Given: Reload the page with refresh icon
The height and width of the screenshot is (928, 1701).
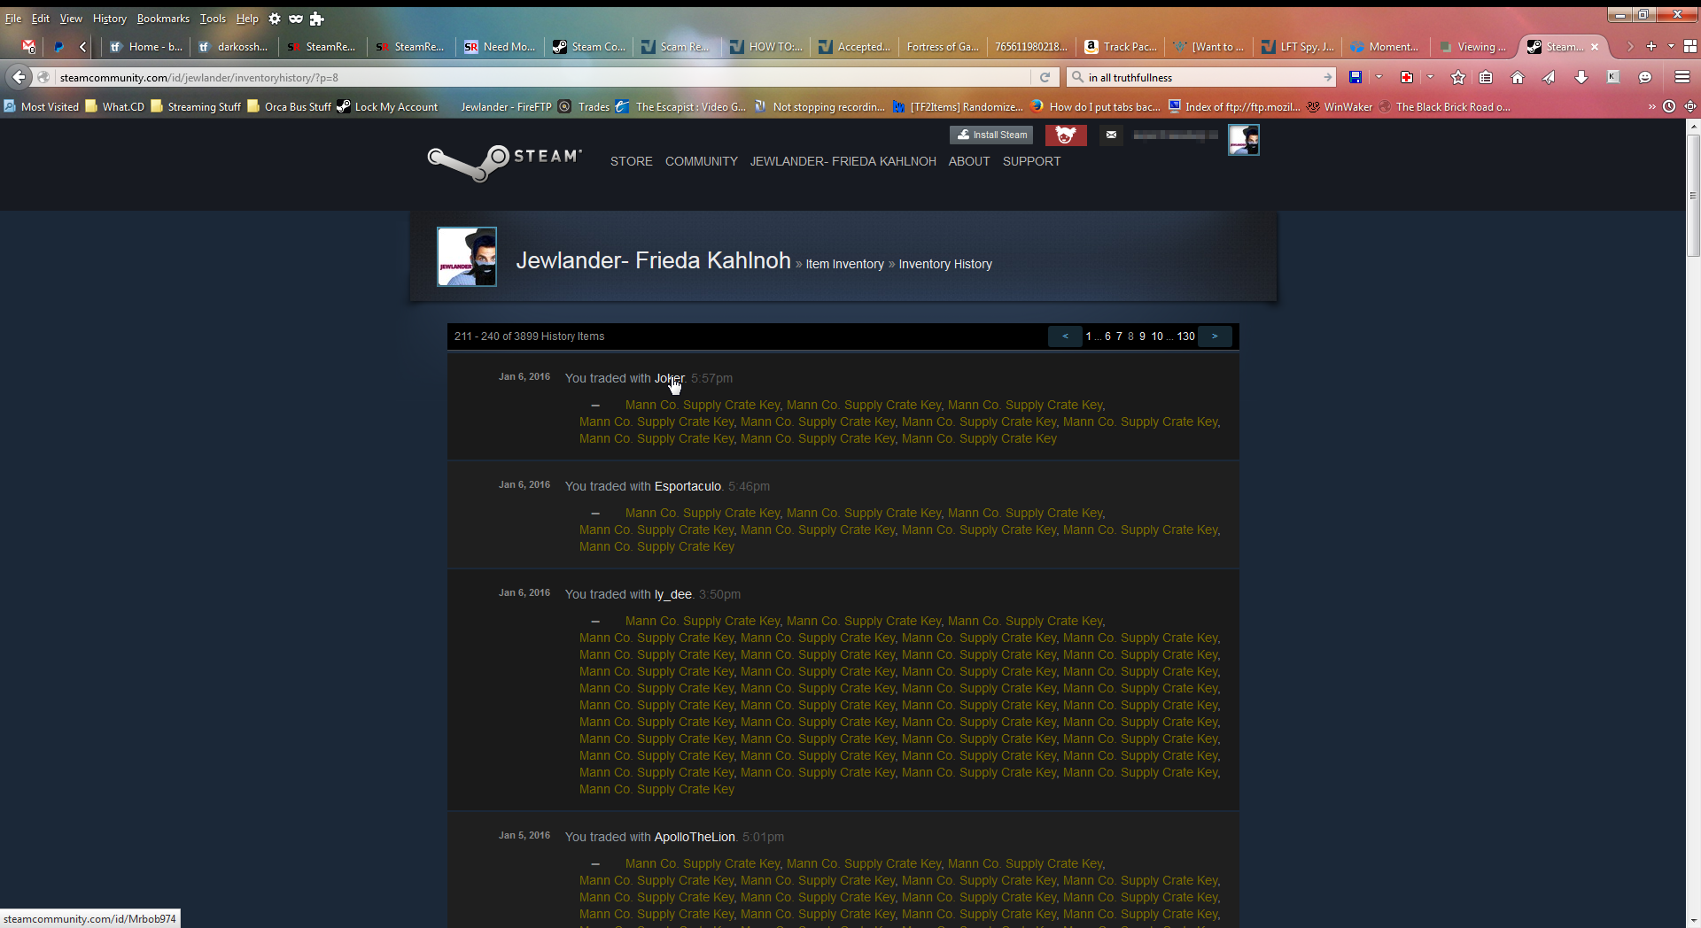Looking at the screenshot, I should coord(1045,77).
